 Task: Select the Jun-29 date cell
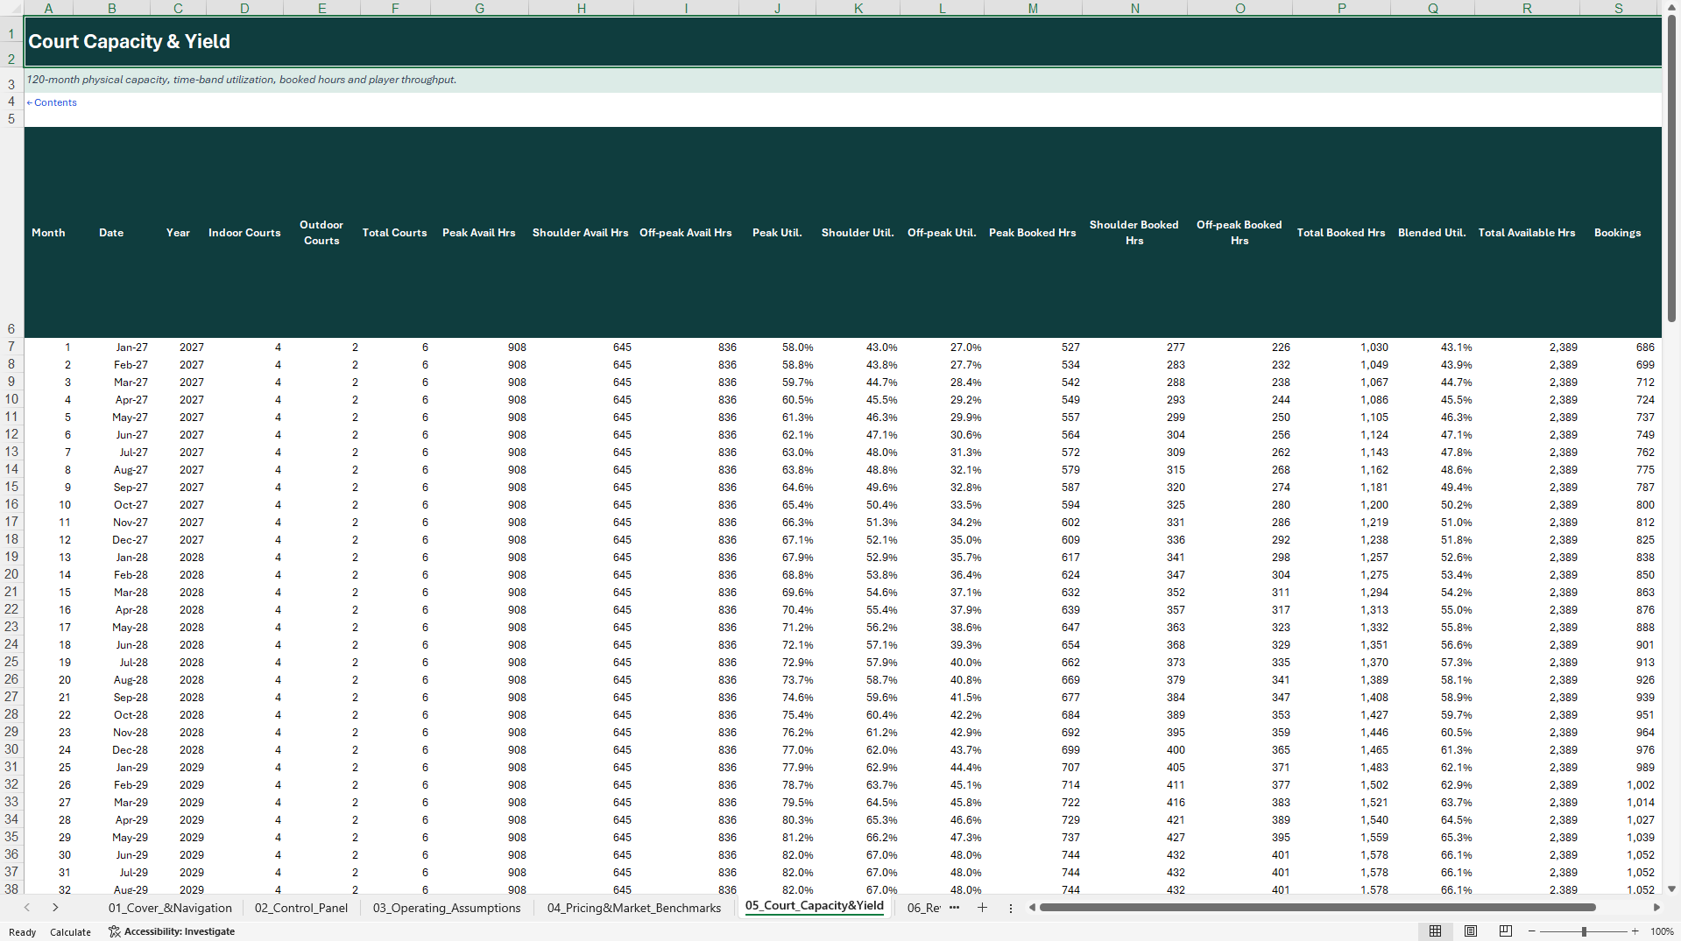[x=111, y=855]
